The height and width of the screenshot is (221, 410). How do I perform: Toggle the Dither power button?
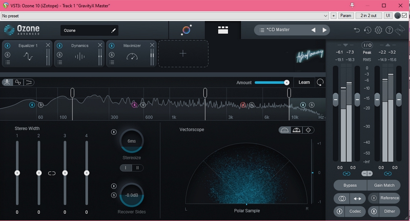374,211
